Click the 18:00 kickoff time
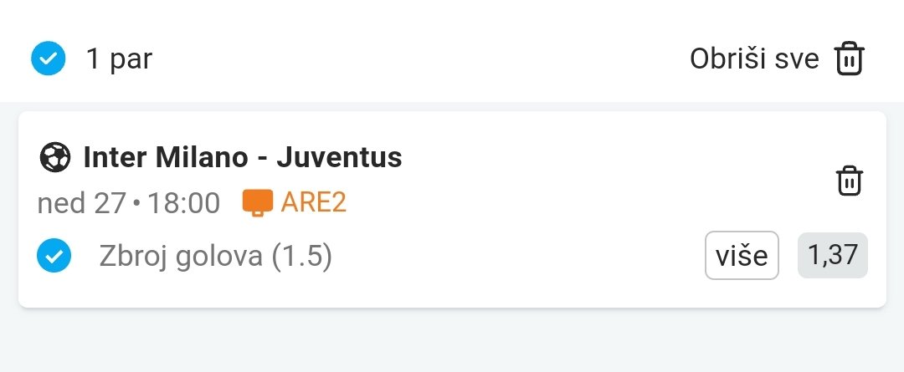This screenshot has width=904, height=372. coord(184,202)
